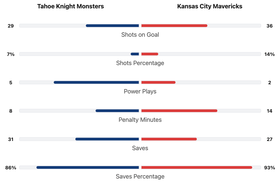Viewport: 280px width, 185px height.
Task: Select the Shots on Goal label
Action: click(140, 35)
